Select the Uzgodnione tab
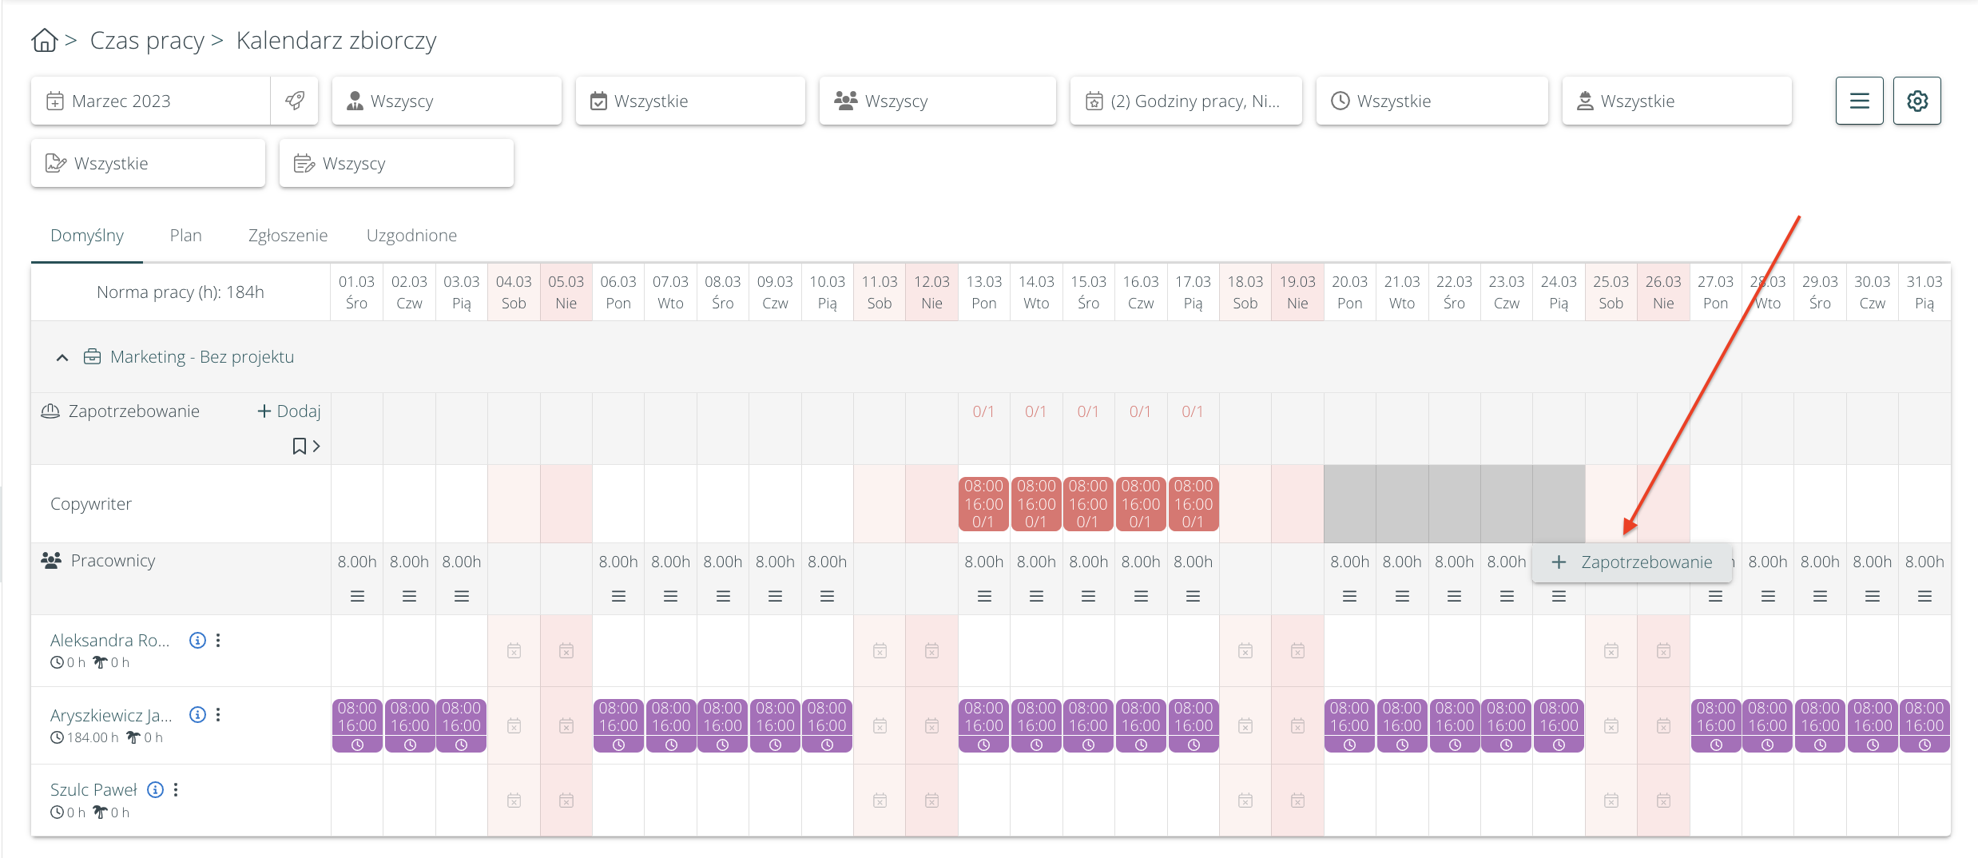1978x858 pixels. 411,235
